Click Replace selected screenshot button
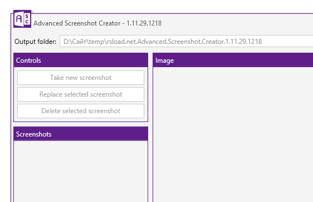 click(81, 94)
